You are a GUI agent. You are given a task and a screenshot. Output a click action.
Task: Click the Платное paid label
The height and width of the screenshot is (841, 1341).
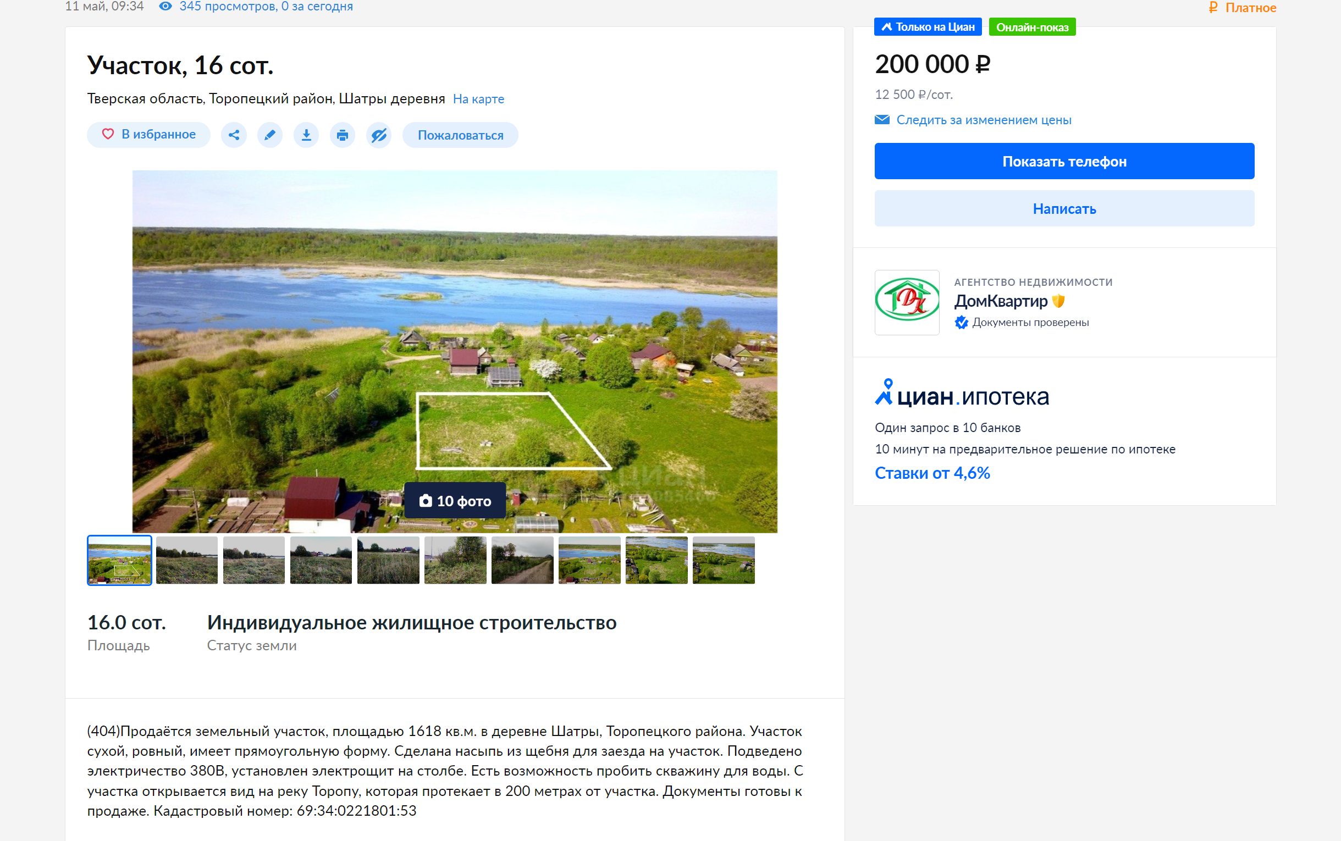[x=1242, y=8]
